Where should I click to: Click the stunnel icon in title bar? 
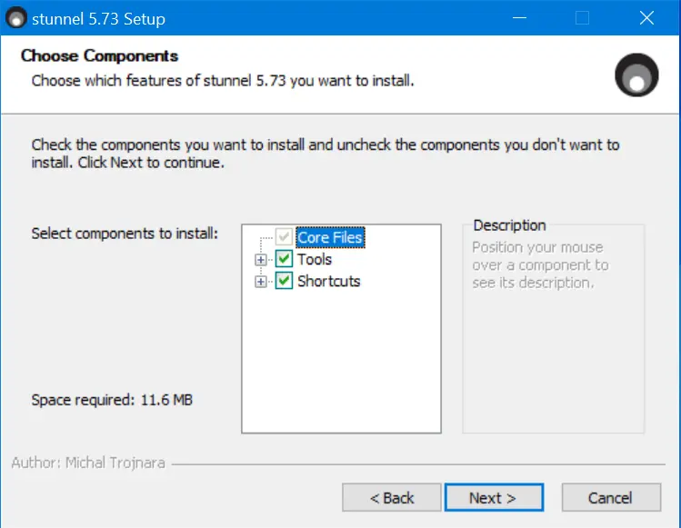16,18
